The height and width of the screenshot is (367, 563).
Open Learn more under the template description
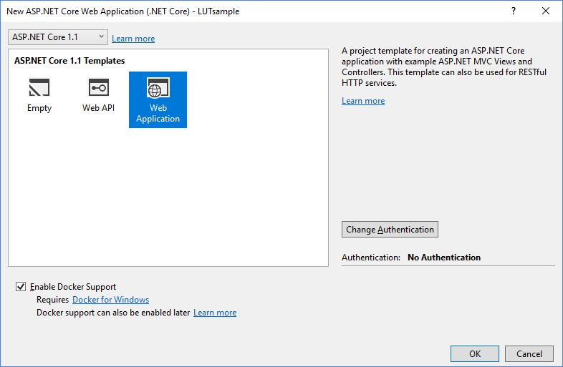point(363,101)
